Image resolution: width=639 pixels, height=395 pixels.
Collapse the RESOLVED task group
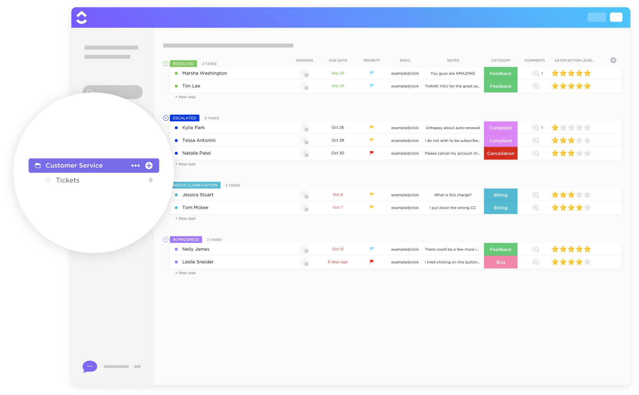(166, 63)
